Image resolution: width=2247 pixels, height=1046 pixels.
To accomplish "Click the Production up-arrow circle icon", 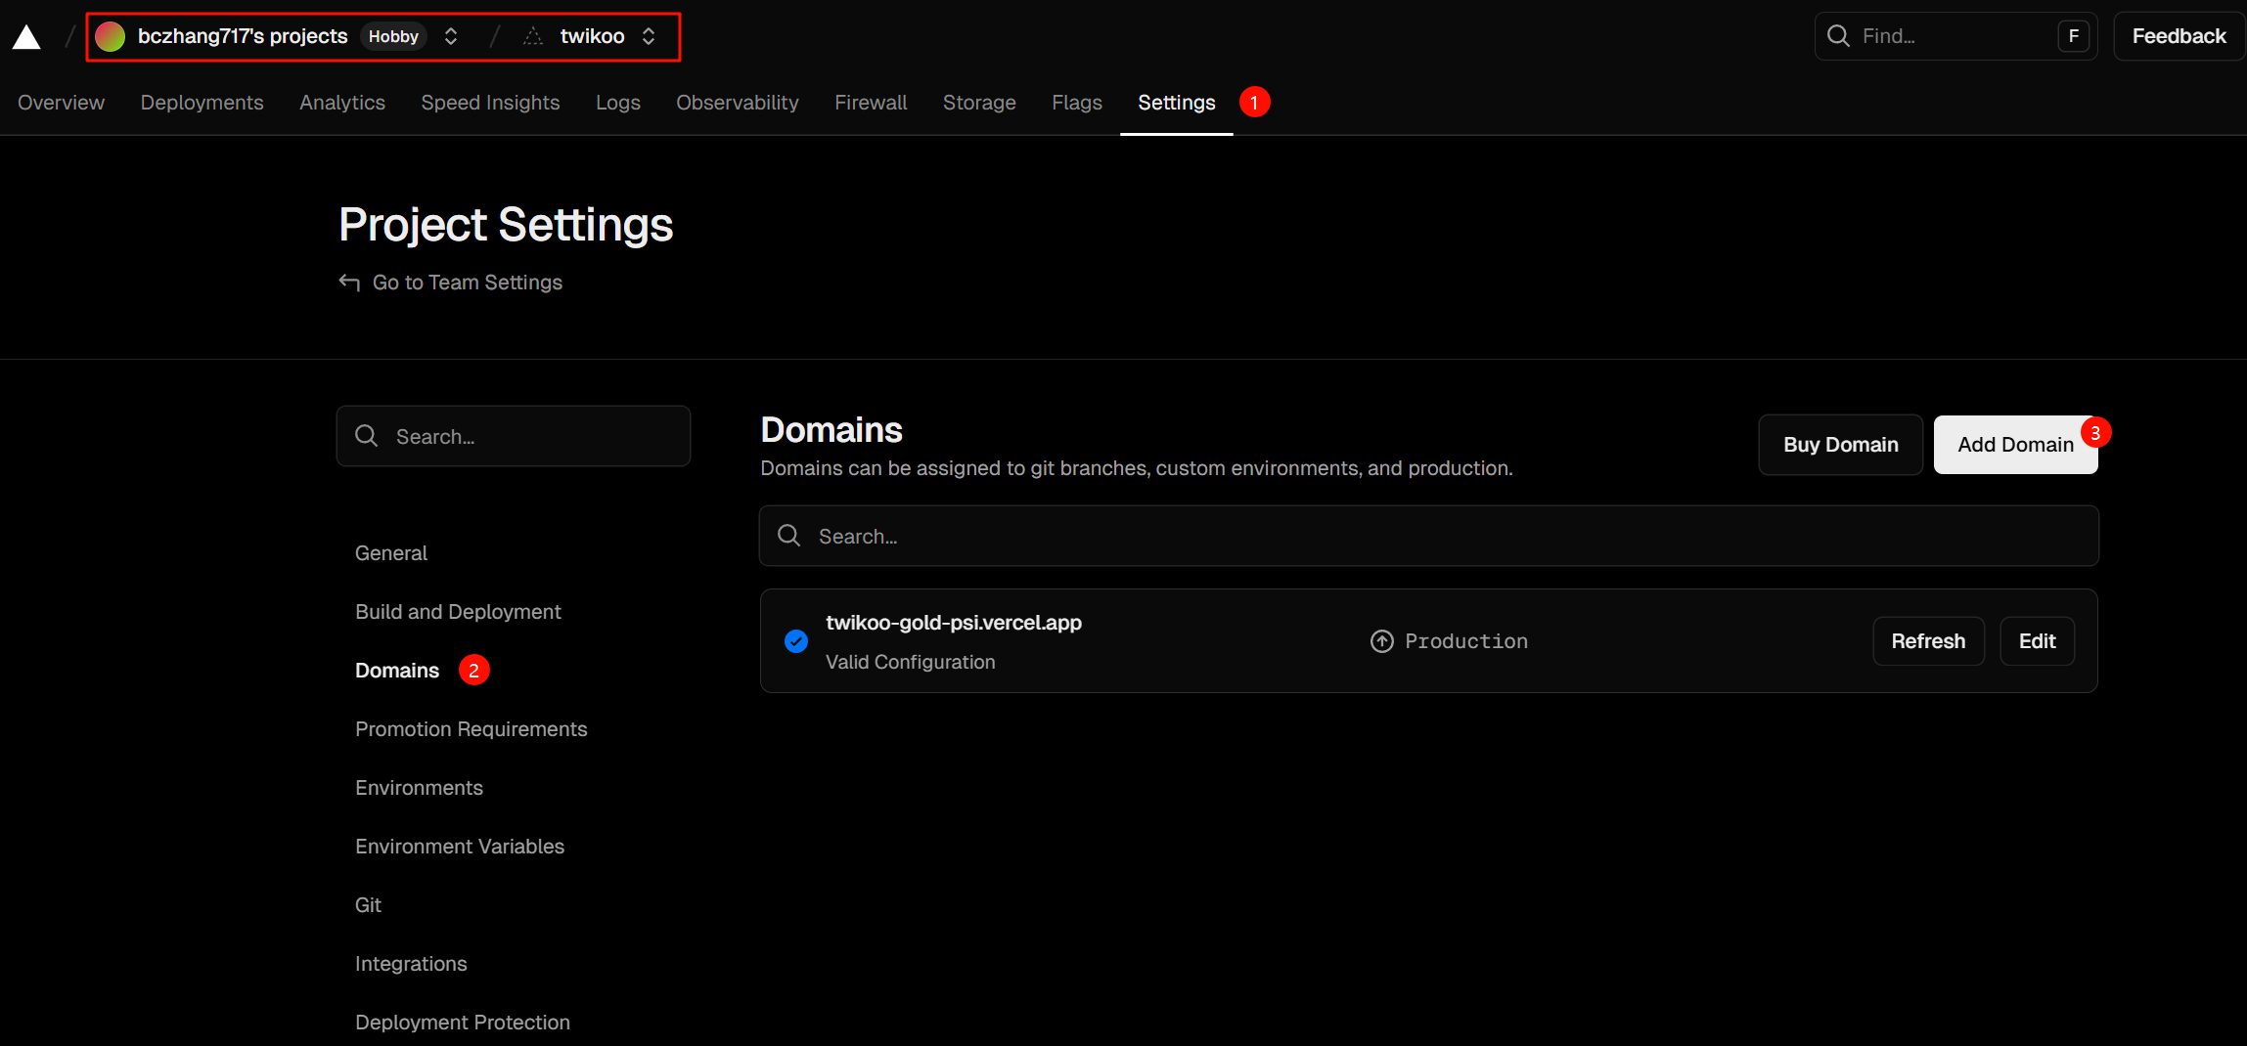I will pos(1381,641).
